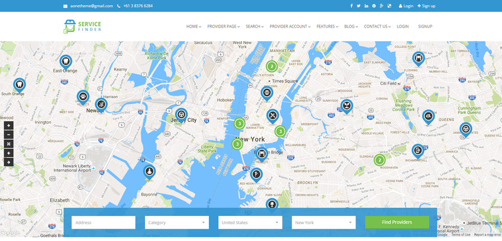502x241 pixels.
Task: Expand the Search menu
Action: 255,27
